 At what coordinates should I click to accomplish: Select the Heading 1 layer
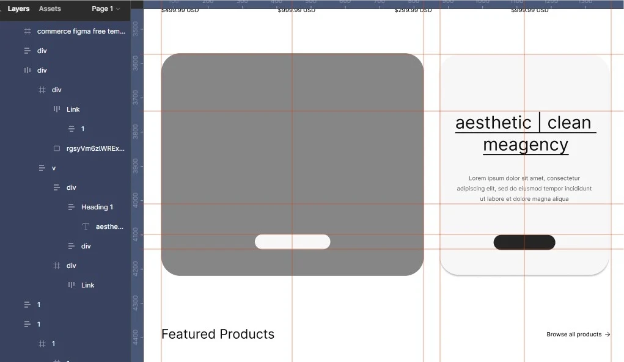pyautogui.click(x=97, y=207)
